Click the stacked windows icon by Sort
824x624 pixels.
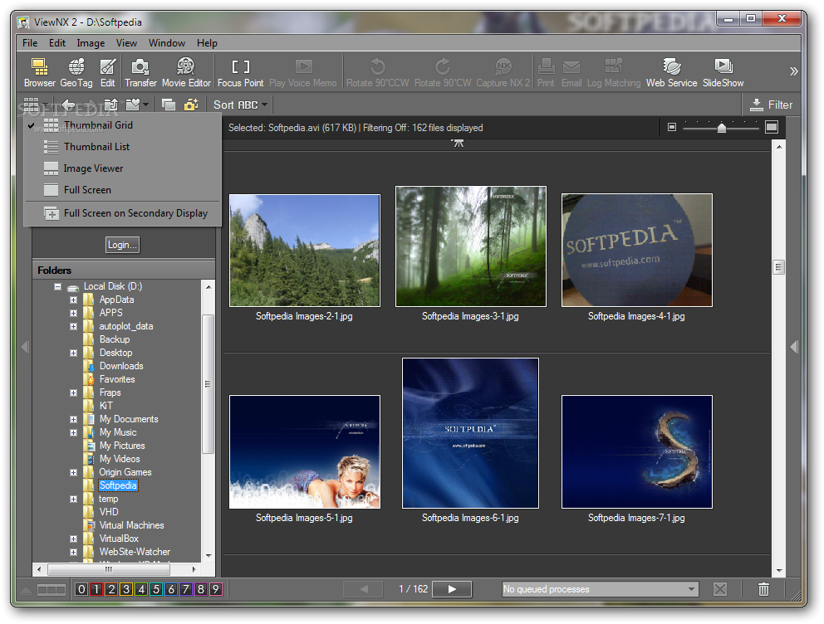tap(169, 105)
